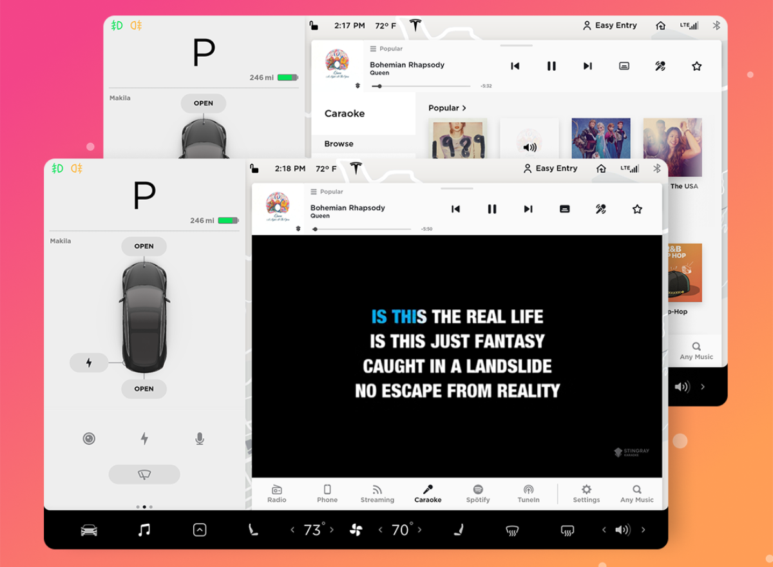
Task: Open the app launcher caret icon
Action: pyautogui.click(x=200, y=530)
